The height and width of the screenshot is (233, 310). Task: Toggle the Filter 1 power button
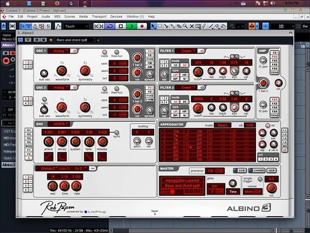202,51
